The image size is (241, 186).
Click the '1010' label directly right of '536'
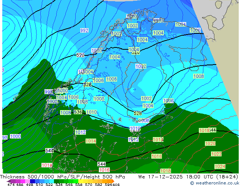pyautogui.click(x=92, y=112)
